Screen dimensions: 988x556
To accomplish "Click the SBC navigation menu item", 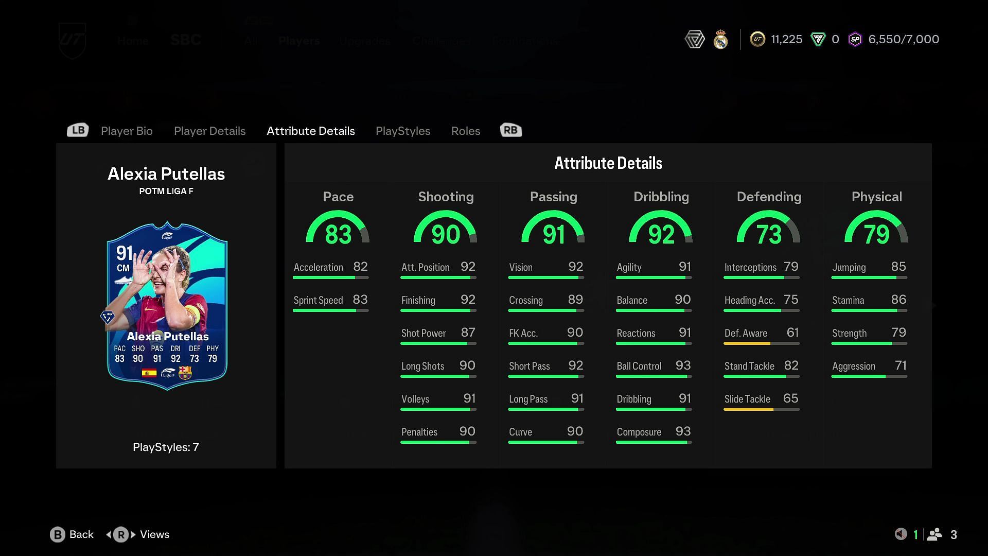I will click(185, 39).
